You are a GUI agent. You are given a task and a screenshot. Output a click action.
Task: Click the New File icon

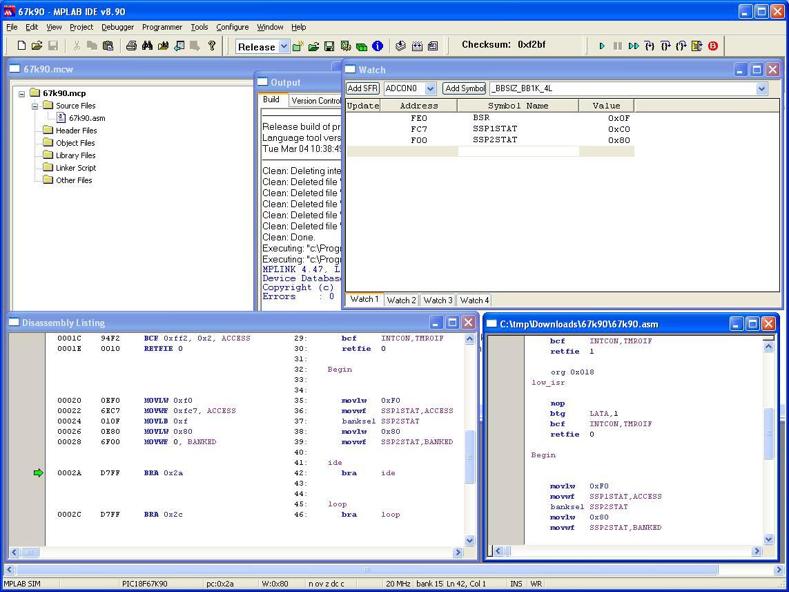(x=21, y=46)
